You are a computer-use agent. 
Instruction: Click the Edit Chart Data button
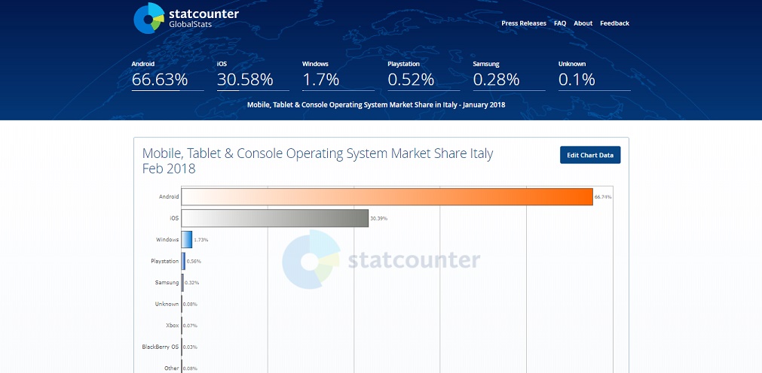tap(590, 155)
